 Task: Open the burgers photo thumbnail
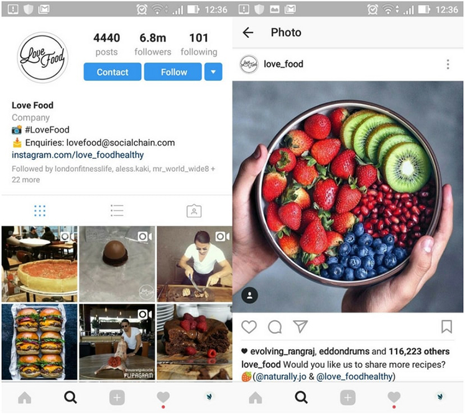pyautogui.click(x=39, y=342)
